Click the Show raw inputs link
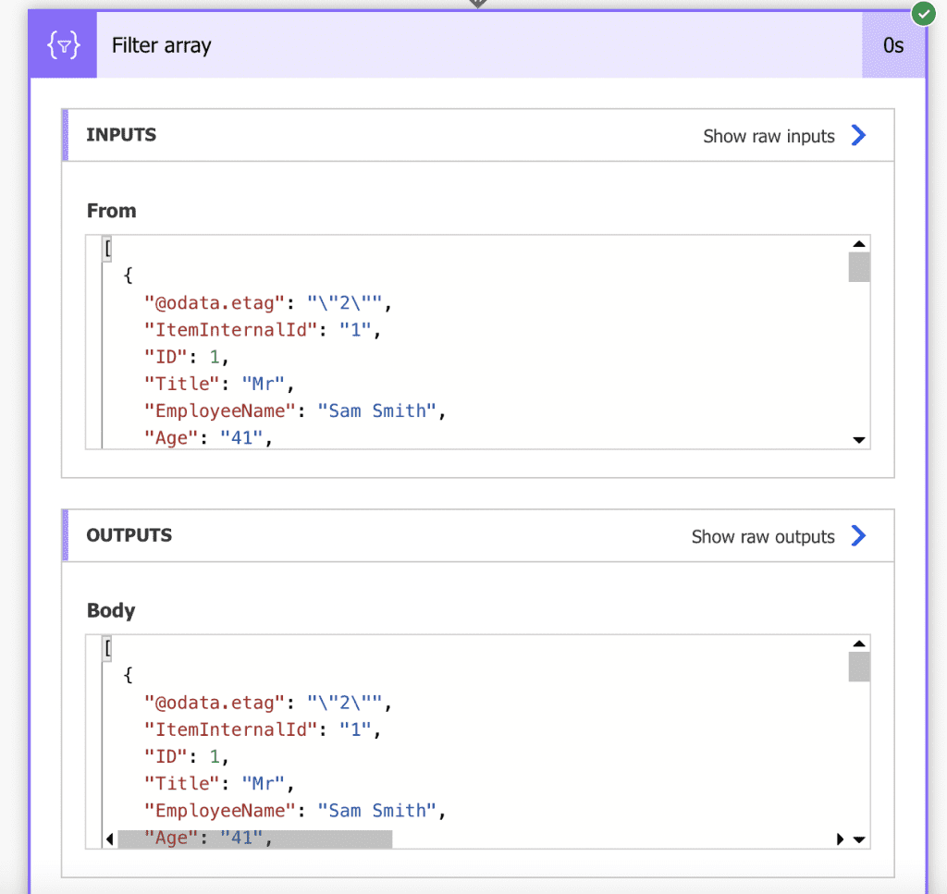This screenshot has width=947, height=894. point(769,137)
